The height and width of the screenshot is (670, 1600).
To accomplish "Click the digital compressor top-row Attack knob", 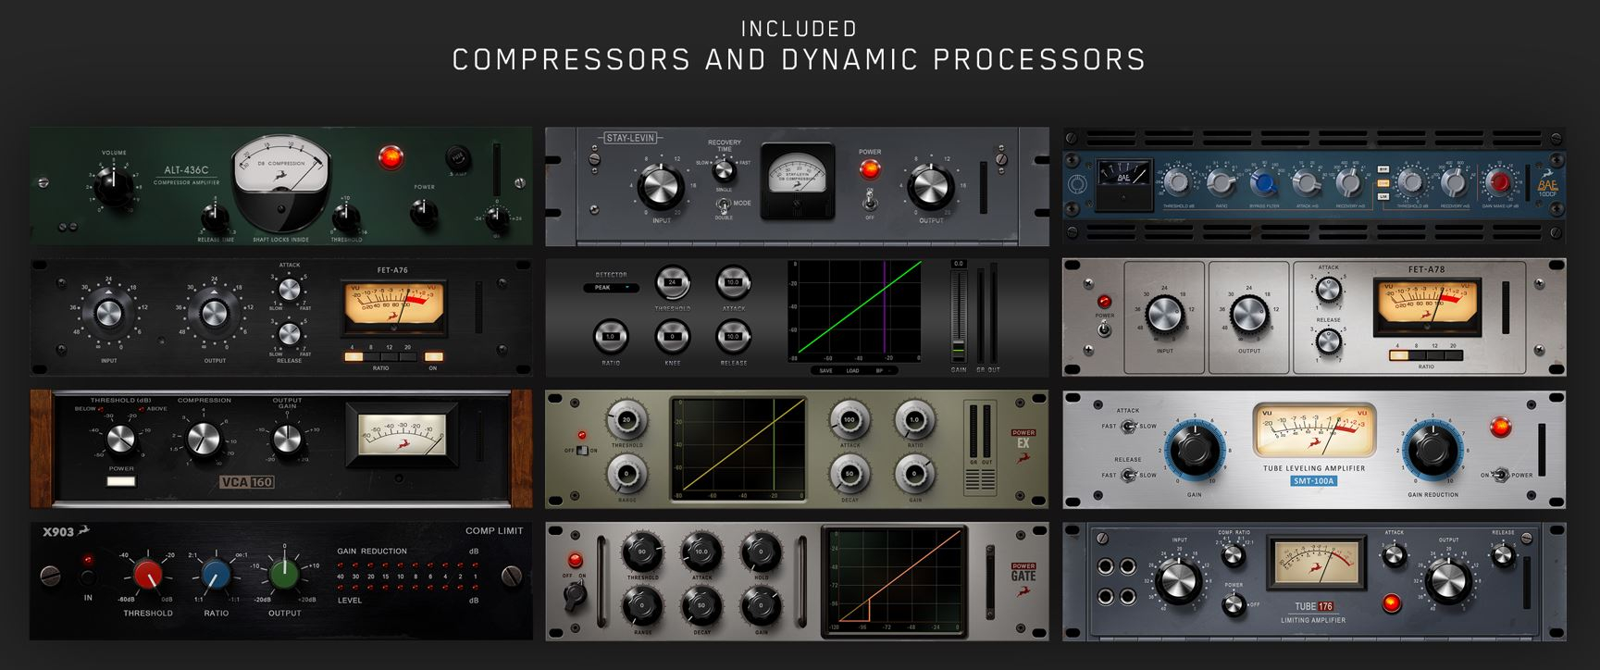I will pos(733,282).
